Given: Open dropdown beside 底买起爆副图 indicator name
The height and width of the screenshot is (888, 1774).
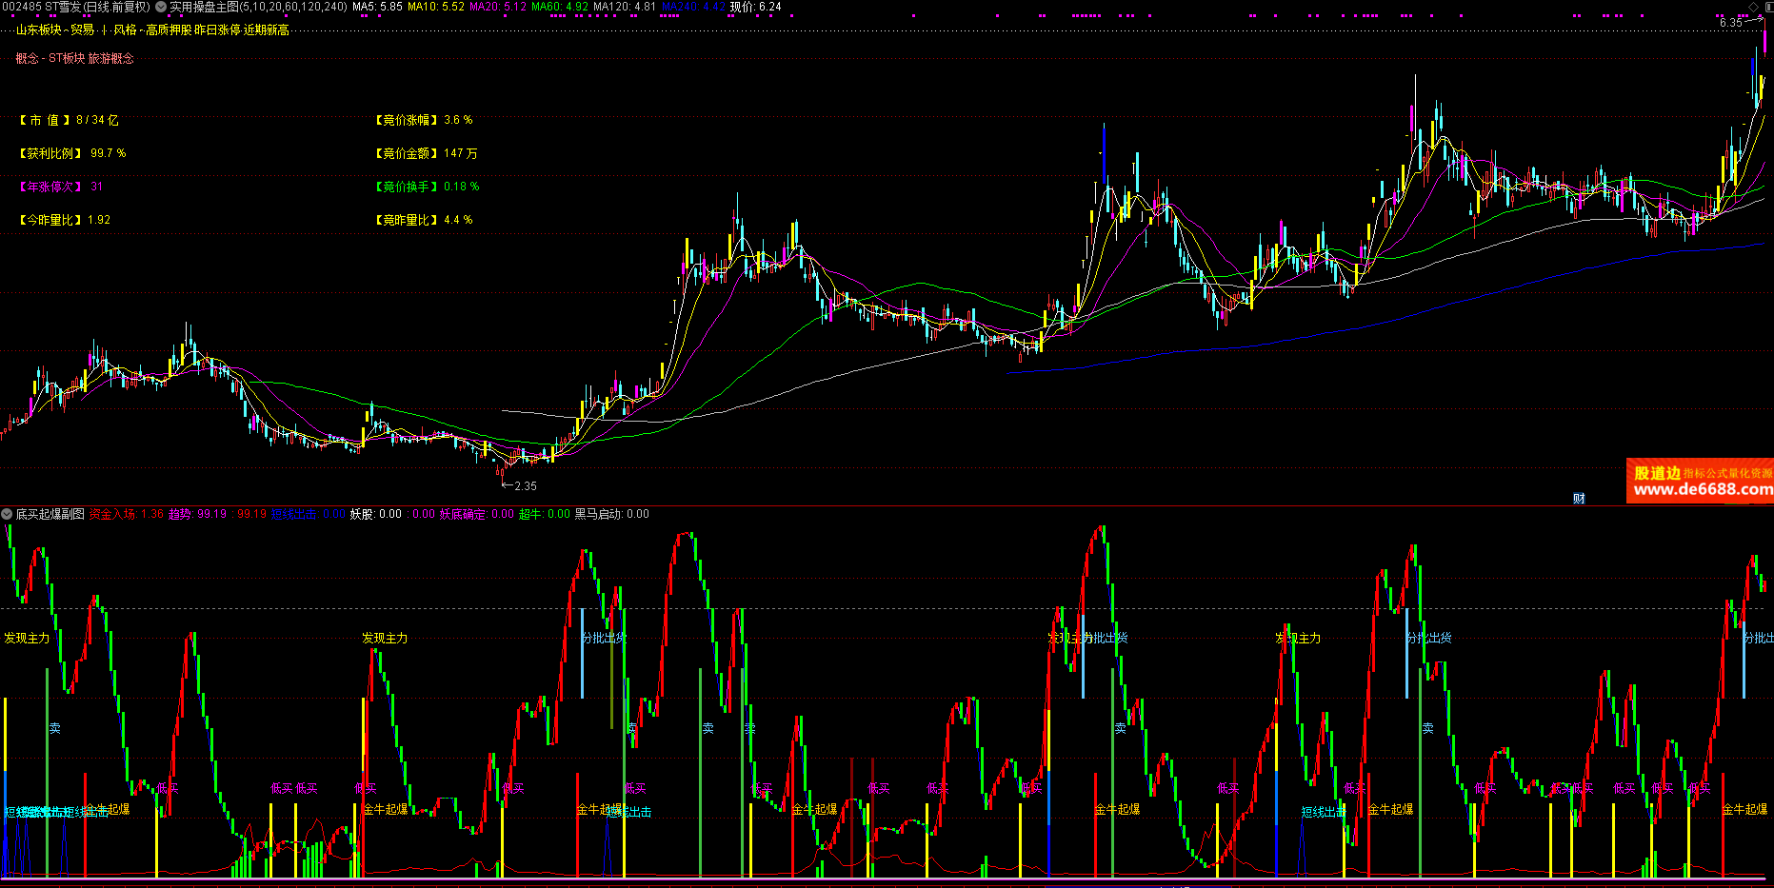Looking at the screenshot, I should coord(8,514).
